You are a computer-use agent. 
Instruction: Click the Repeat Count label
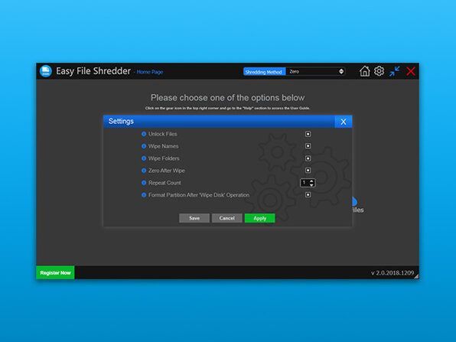[x=164, y=183]
